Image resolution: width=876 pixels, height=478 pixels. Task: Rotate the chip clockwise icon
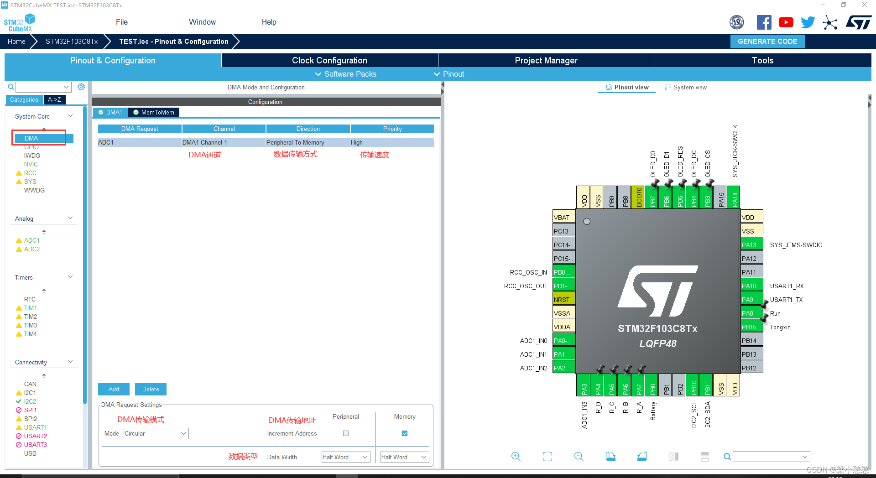(x=610, y=457)
